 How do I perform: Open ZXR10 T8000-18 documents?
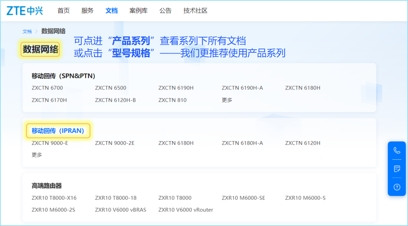tap(116, 198)
